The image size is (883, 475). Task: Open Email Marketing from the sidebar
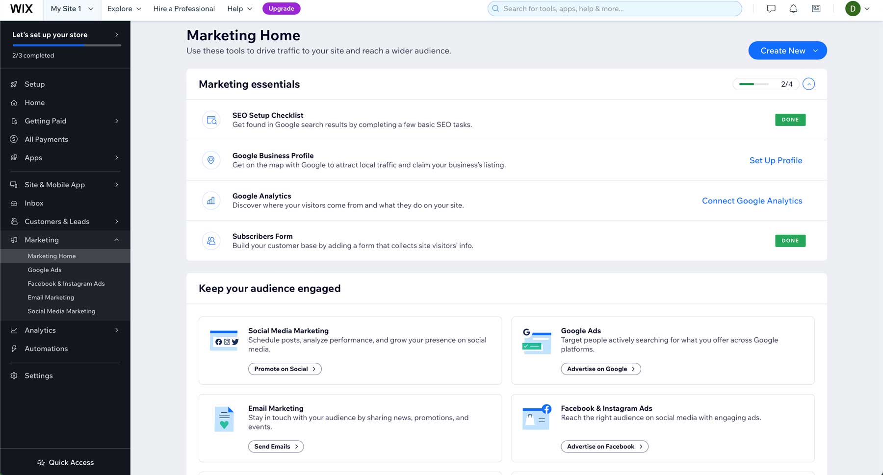pyautogui.click(x=51, y=297)
